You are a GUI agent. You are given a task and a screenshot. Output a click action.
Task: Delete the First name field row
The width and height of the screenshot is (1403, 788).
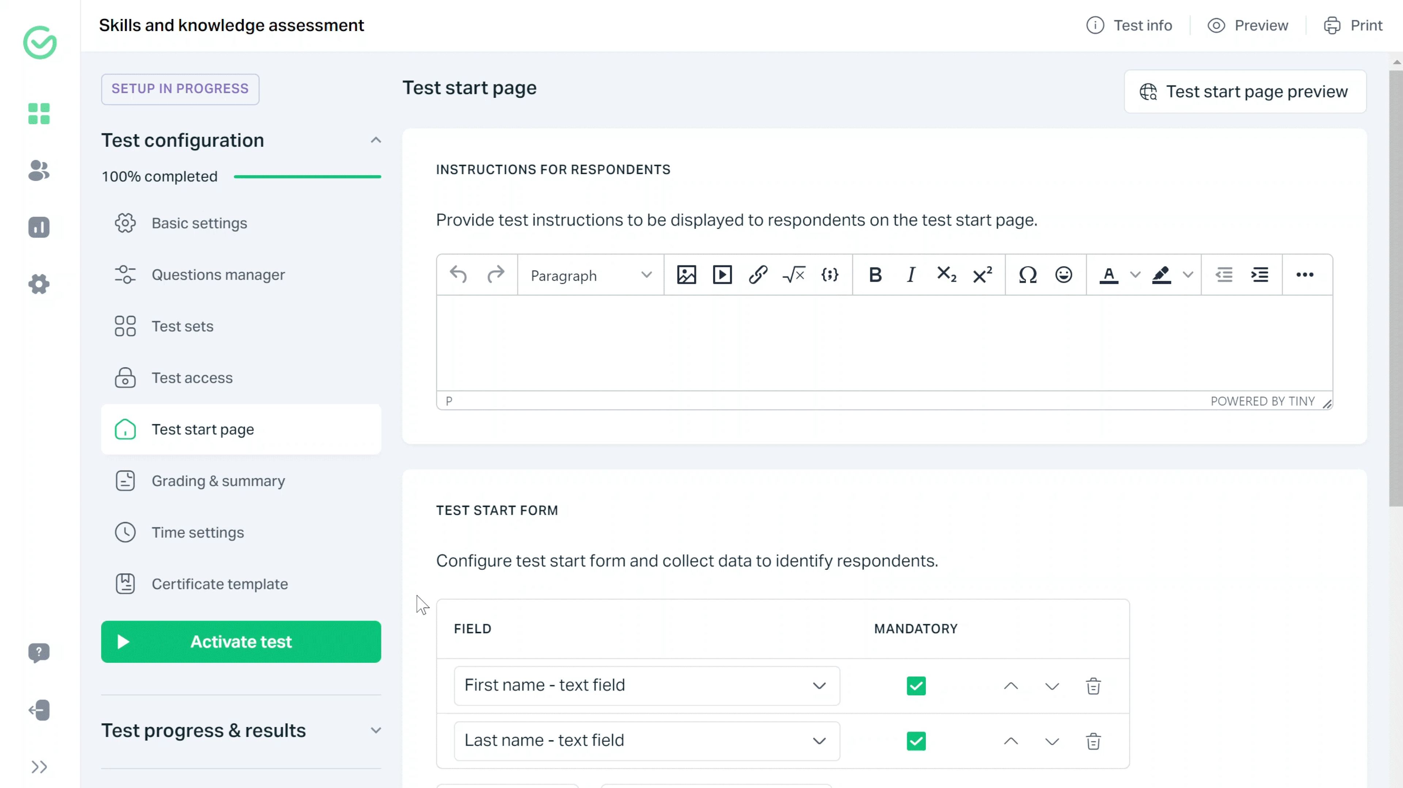(x=1093, y=686)
